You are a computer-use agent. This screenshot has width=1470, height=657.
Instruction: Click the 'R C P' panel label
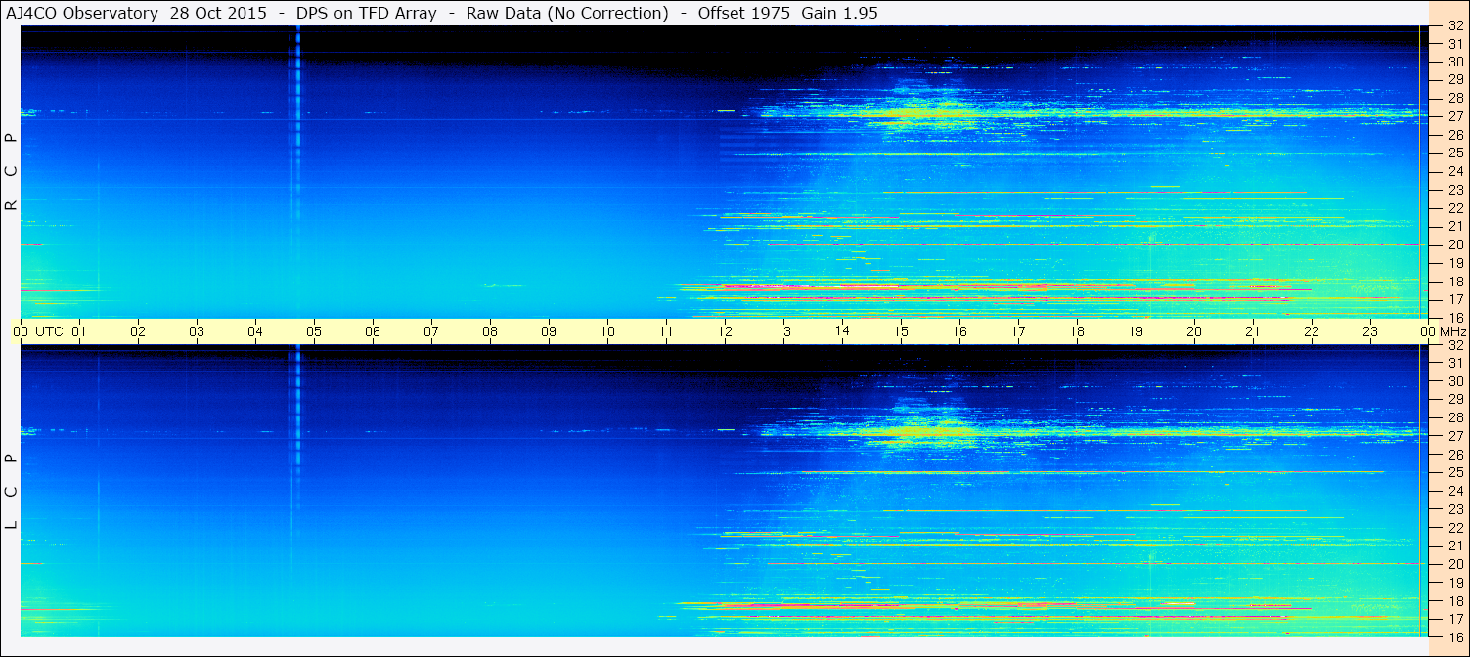coord(11,172)
